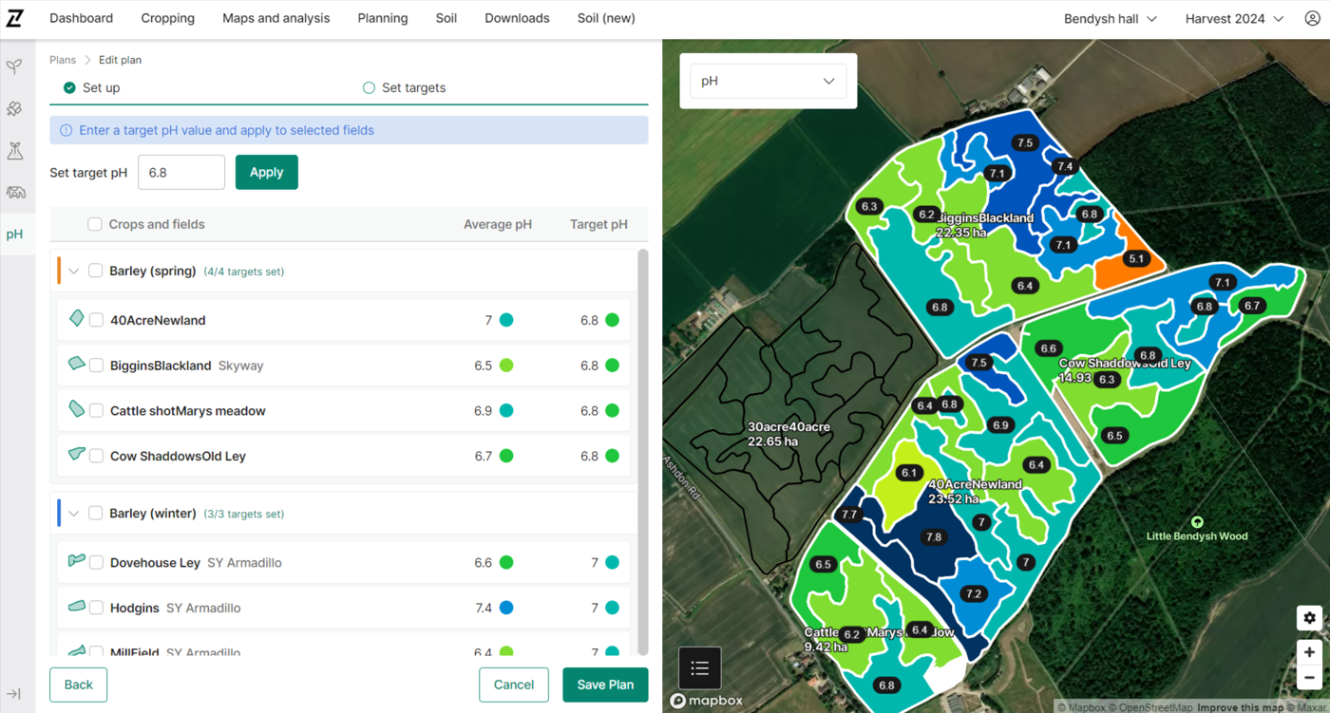Screen dimensions: 1330x713
Task: Check the 40AcreNewland checkbox
Action: (96, 320)
